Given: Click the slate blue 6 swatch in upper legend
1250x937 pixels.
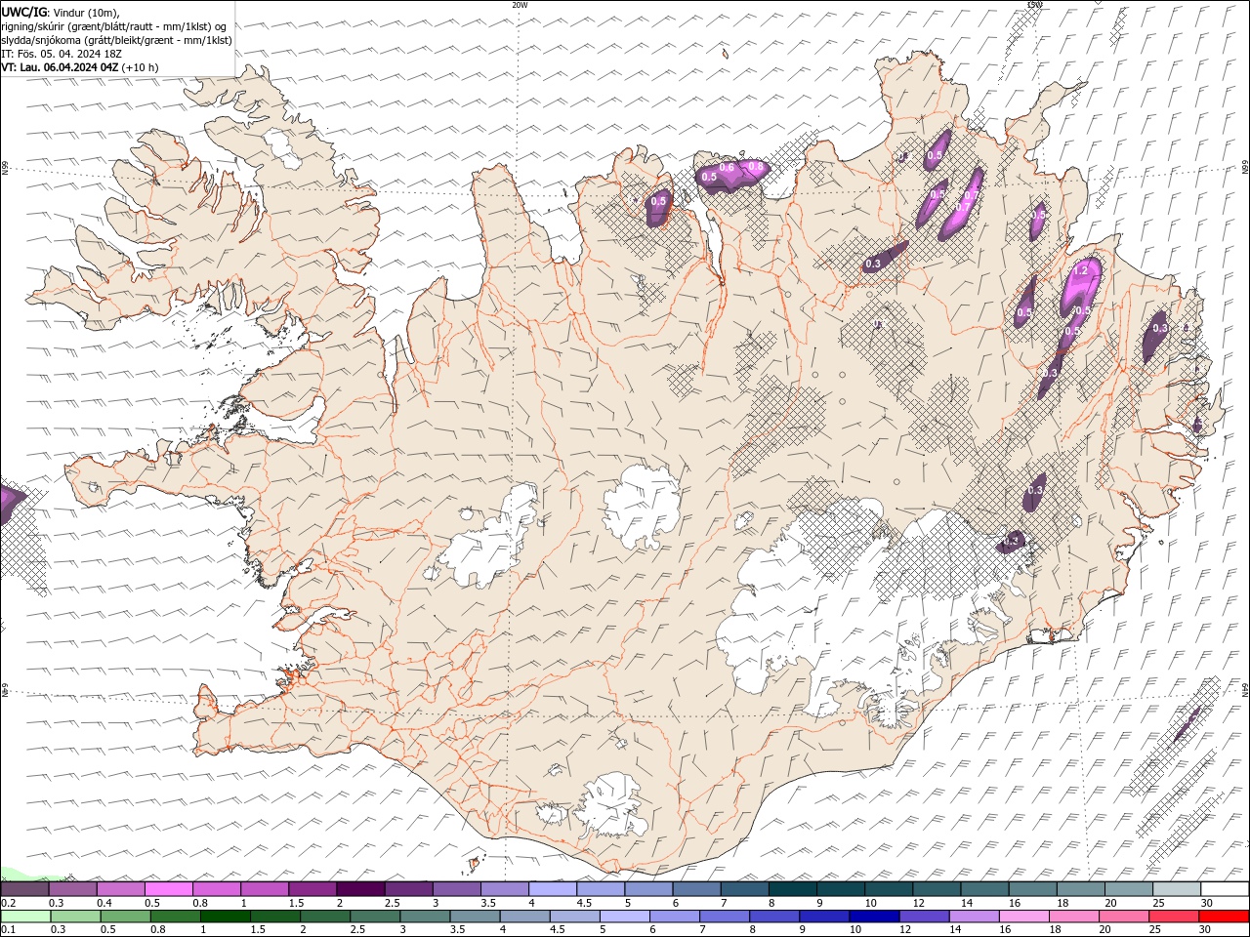Looking at the screenshot, I should (697, 889).
